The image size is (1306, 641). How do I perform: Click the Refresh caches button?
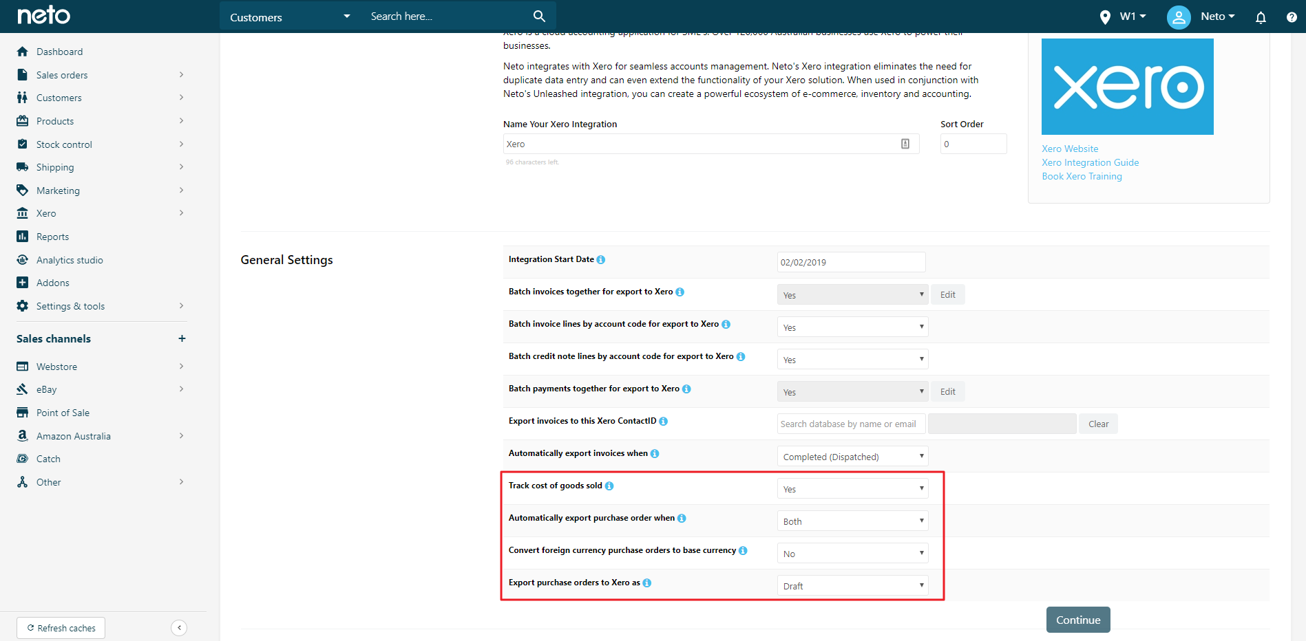click(x=61, y=628)
